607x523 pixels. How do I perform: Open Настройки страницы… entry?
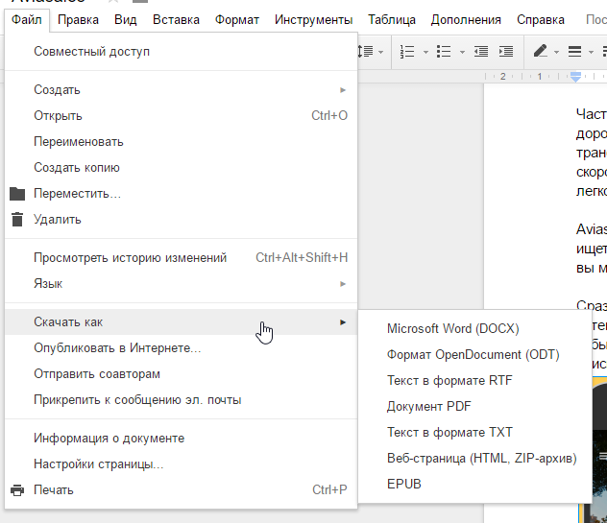click(x=181, y=464)
